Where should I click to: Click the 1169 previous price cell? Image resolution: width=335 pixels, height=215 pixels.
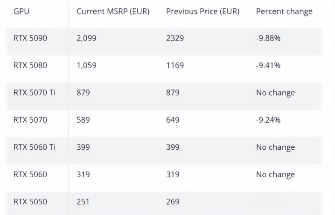point(175,65)
